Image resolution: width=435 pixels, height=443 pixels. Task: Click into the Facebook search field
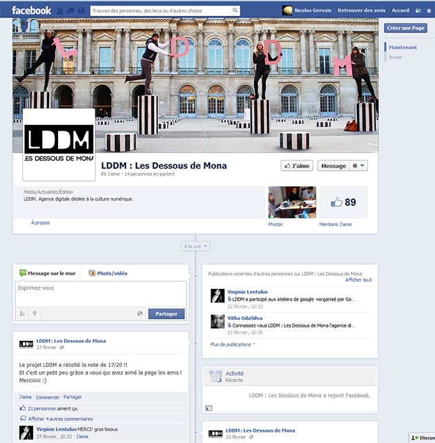[x=160, y=11]
